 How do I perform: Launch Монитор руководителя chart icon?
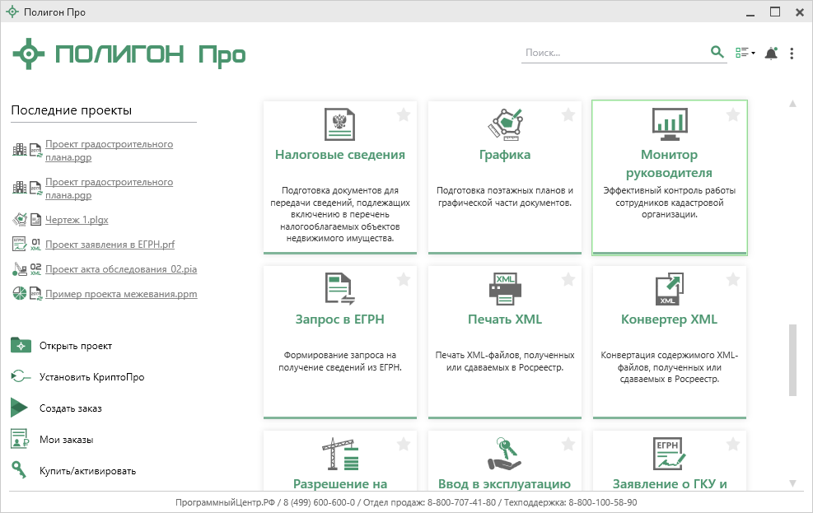coord(669,124)
